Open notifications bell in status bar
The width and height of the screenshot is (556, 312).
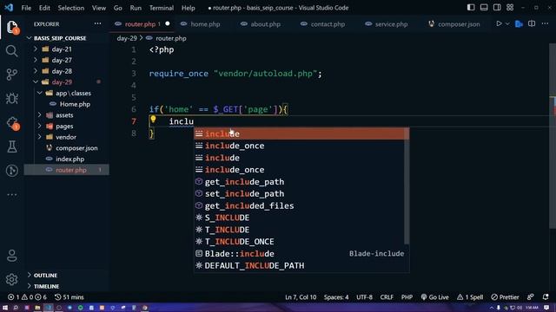[x=546, y=297]
